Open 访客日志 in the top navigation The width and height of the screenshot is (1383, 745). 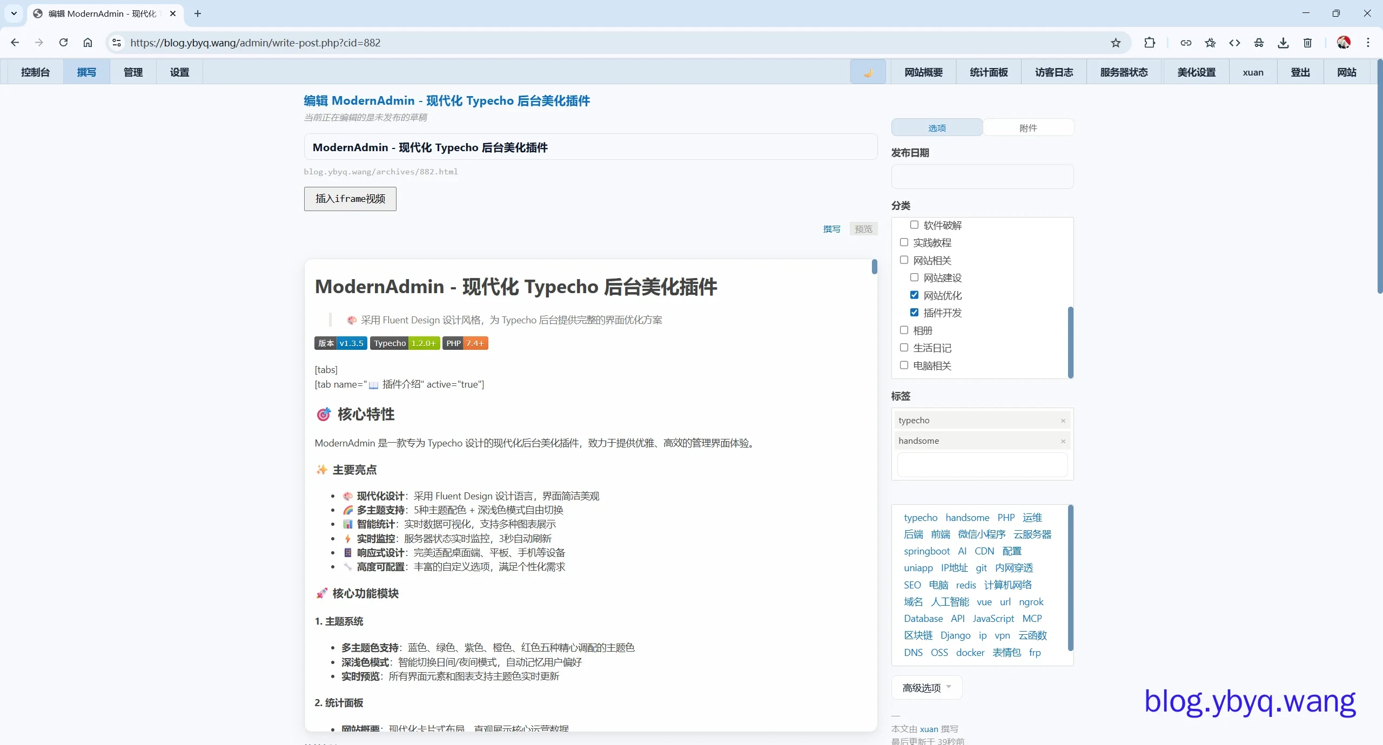(x=1054, y=72)
